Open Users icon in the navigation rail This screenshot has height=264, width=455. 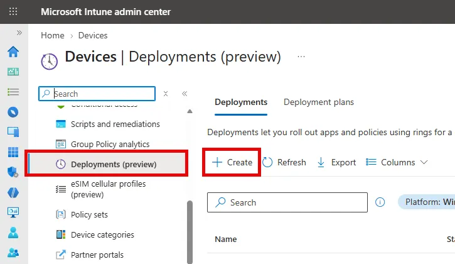click(13, 233)
